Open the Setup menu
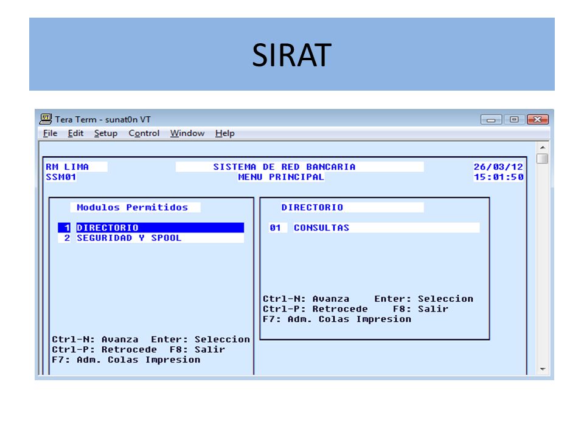 pos(106,133)
